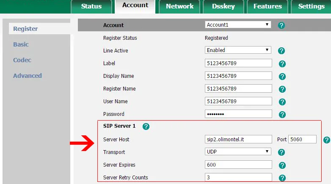Click help icon next to Server Expires

coord(282,165)
